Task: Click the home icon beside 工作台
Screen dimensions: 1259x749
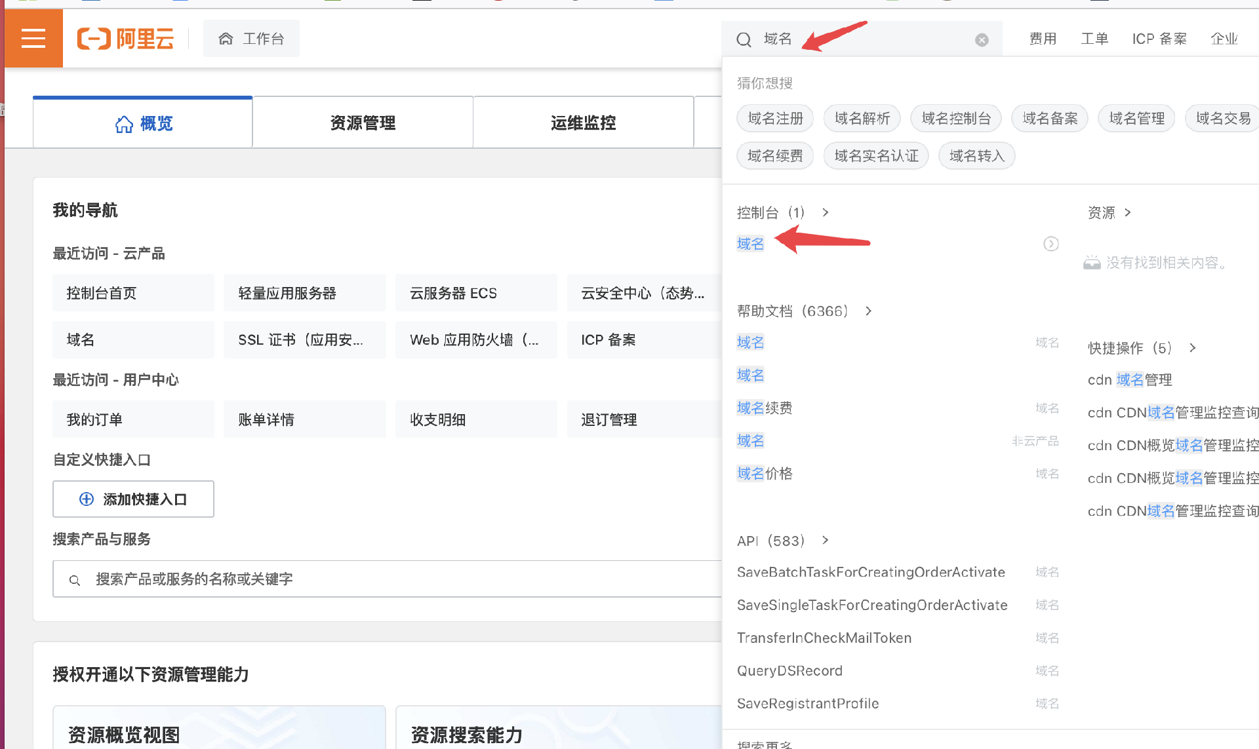Action: 226,39
